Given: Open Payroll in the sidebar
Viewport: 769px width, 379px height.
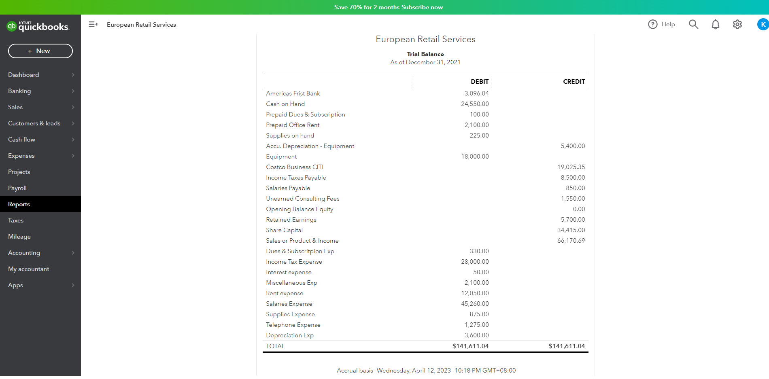Looking at the screenshot, I should coord(17,188).
